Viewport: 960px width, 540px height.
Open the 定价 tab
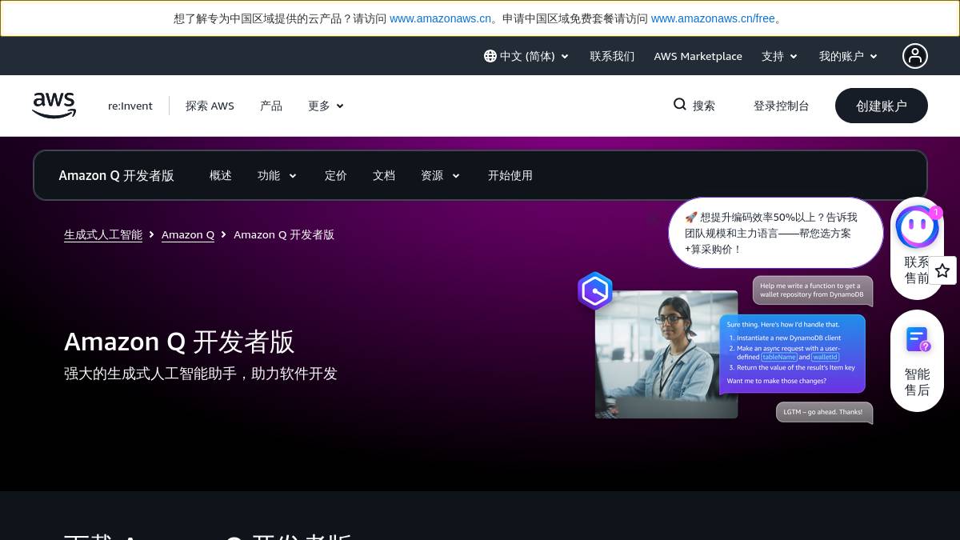click(x=336, y=175)
